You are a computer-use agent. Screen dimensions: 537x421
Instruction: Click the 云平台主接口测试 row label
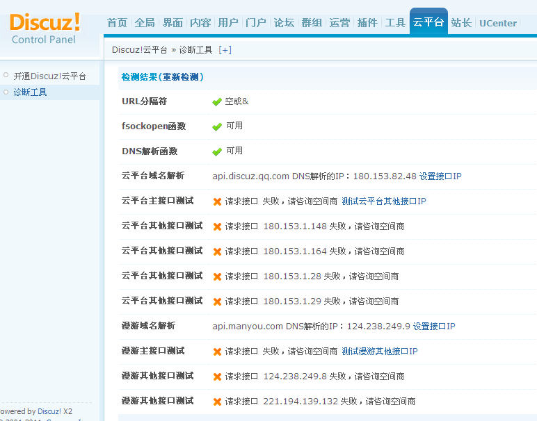click(x=158, y=201)
